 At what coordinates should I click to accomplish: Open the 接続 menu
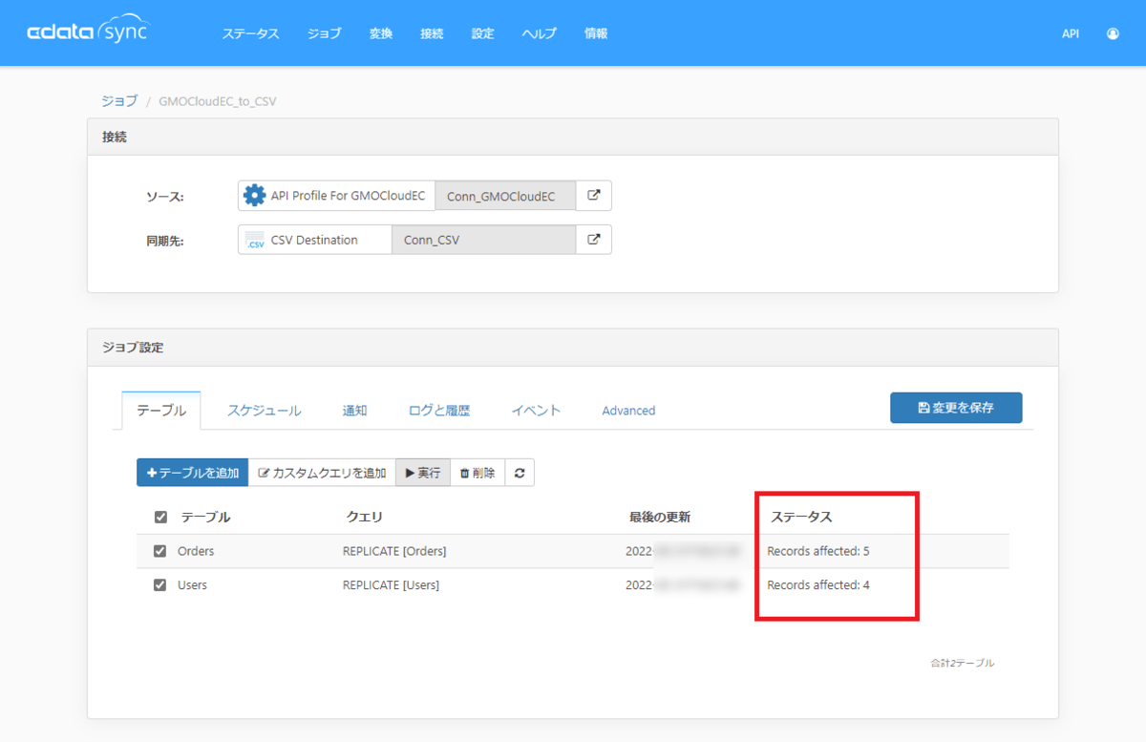pyautogui.click(x=432, y=33)
